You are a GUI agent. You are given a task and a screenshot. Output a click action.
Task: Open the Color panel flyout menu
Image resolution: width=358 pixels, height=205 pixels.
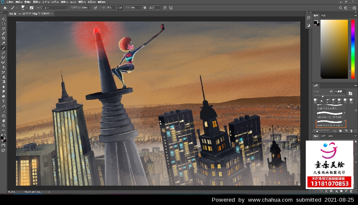click(355, 16)
